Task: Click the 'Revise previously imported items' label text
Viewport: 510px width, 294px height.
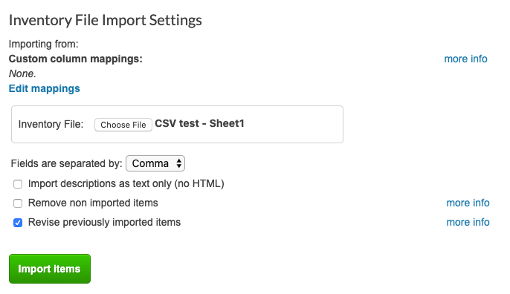Action: click(x=104, y=222)
